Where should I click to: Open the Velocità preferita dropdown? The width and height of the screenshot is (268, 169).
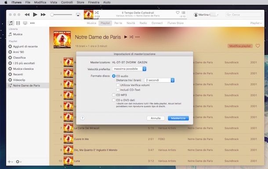pyautogui.click(x=129, y=69)
